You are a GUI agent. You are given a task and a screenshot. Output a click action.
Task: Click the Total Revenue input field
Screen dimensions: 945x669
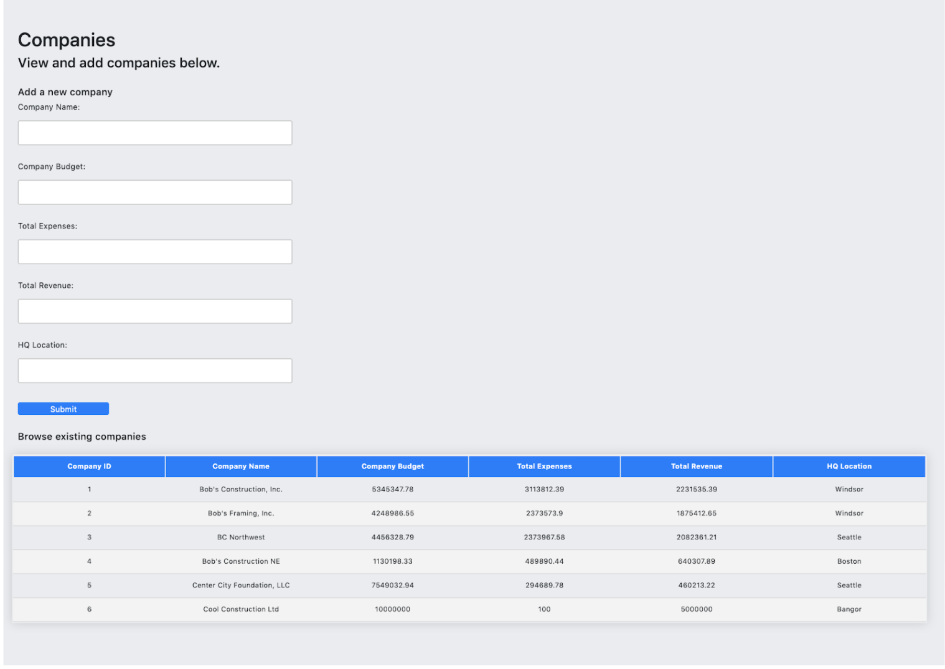pos(154,311)
